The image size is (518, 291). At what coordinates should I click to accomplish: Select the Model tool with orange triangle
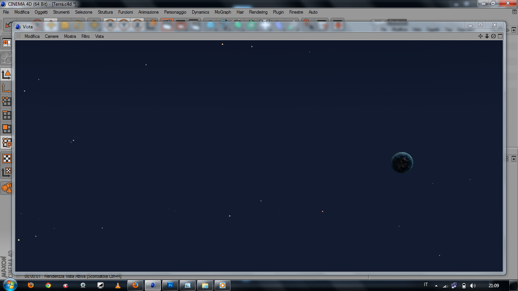6,74
